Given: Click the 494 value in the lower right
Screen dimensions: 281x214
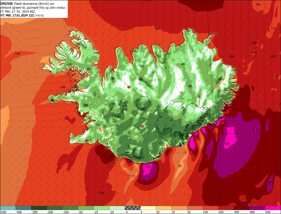Looking at the screenshot, I should click(270, 182).
